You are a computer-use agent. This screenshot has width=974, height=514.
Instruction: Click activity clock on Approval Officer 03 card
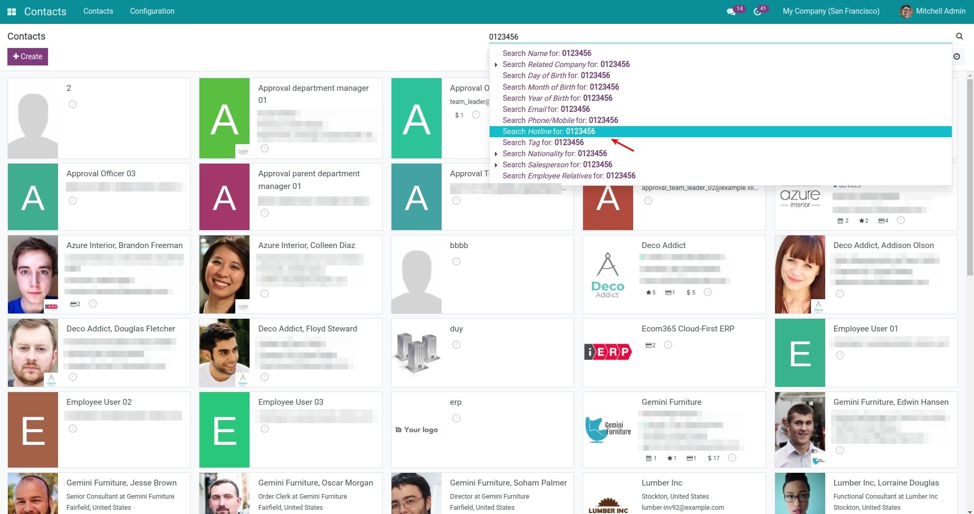(73, 201)
